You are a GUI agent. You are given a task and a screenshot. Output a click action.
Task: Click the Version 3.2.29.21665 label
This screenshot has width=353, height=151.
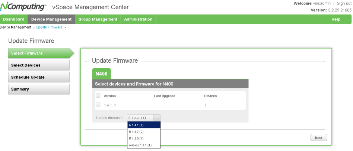331,10
